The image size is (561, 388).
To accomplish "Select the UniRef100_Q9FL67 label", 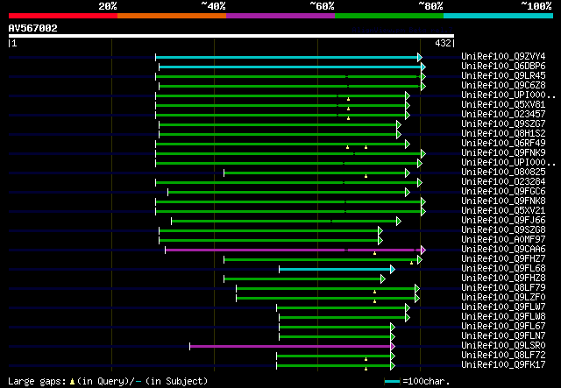I will pyautogui.click(x=503, y=327).
